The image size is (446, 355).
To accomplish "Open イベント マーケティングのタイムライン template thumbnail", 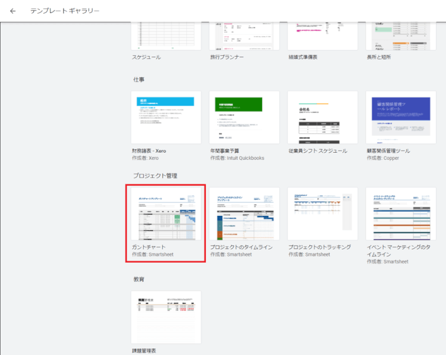I will point(401,214).
